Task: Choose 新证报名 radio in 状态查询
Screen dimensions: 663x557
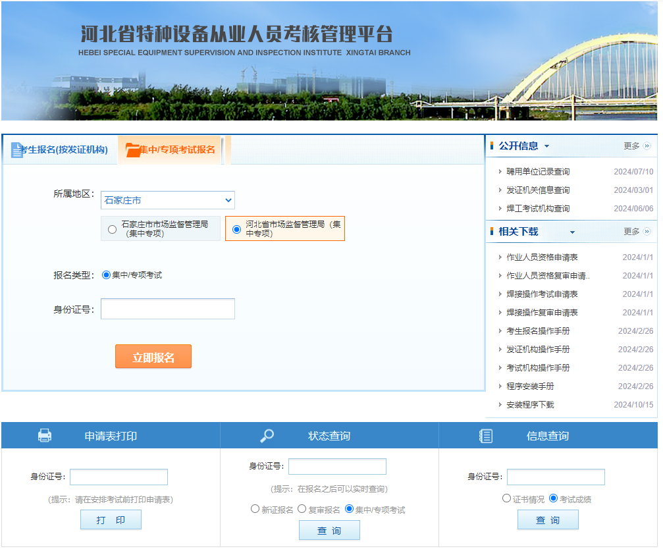Action: coord(255,509)
